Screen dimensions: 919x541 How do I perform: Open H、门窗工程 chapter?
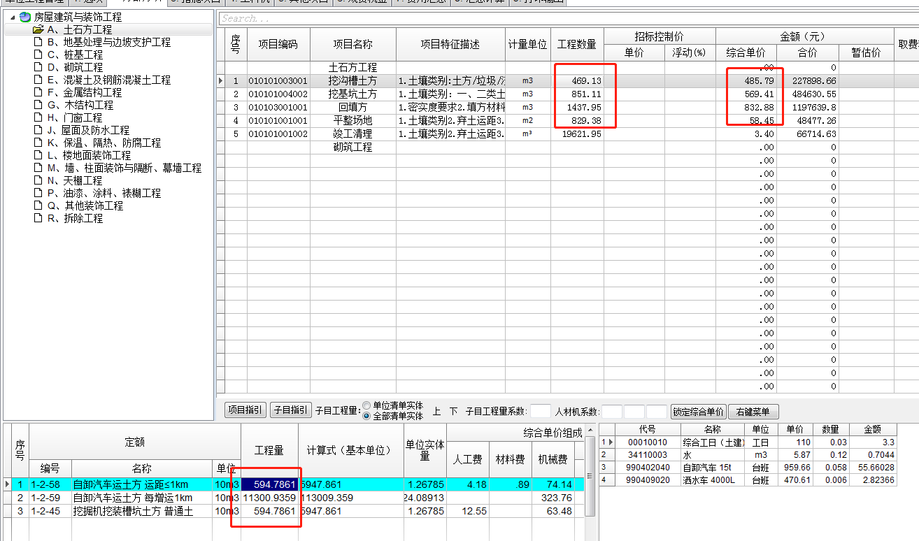pos(75,117)
